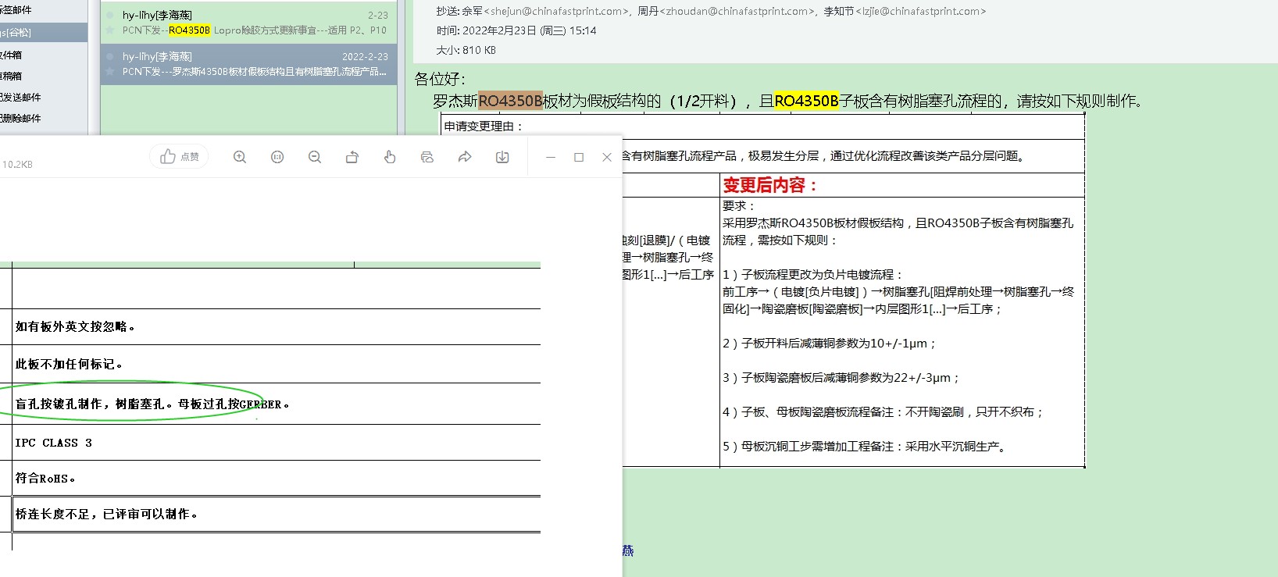The image size is (1278, 577).
Task: Show image at actual 1:1 size
Action: [277, 157]
